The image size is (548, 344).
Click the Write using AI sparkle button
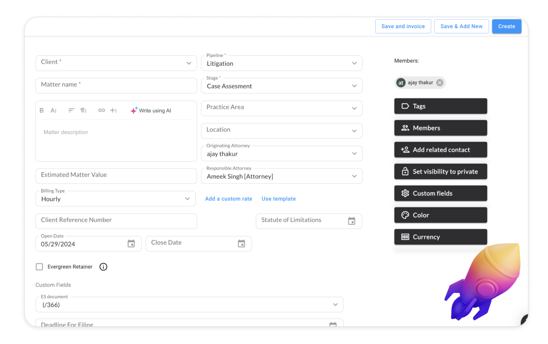[151, 111]
